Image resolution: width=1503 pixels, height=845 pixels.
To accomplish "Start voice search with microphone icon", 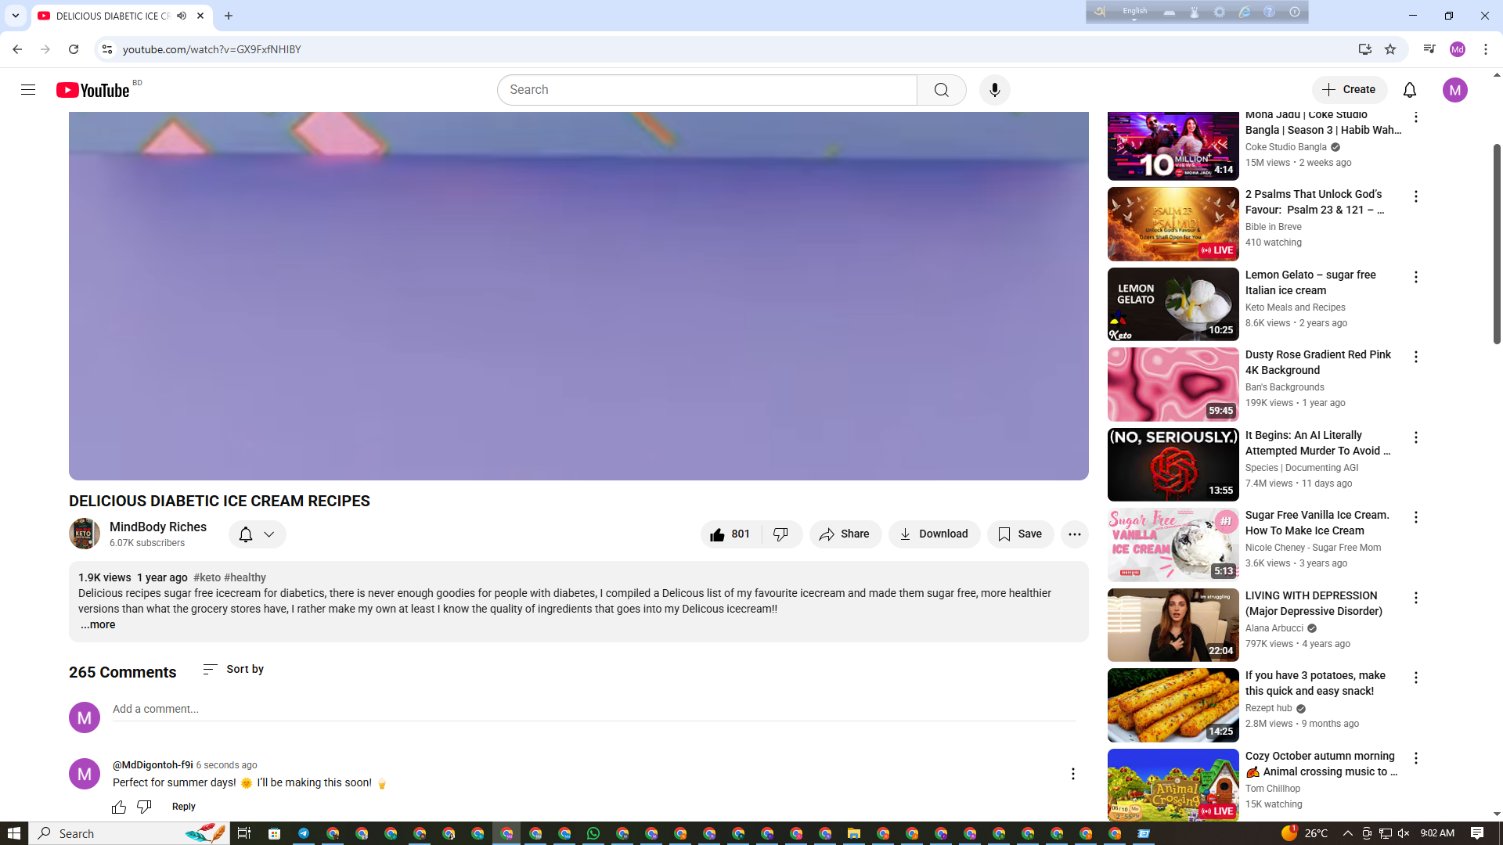I will point(994,90).
